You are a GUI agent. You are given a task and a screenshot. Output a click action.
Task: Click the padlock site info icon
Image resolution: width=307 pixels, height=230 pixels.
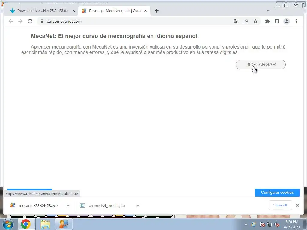click(x=42, y=21)
